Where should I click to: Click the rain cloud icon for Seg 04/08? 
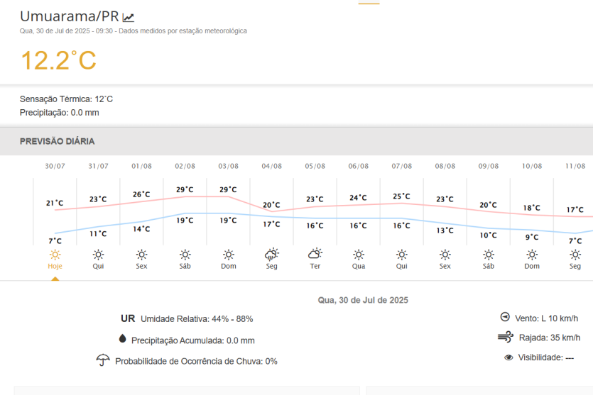point(271,255)
